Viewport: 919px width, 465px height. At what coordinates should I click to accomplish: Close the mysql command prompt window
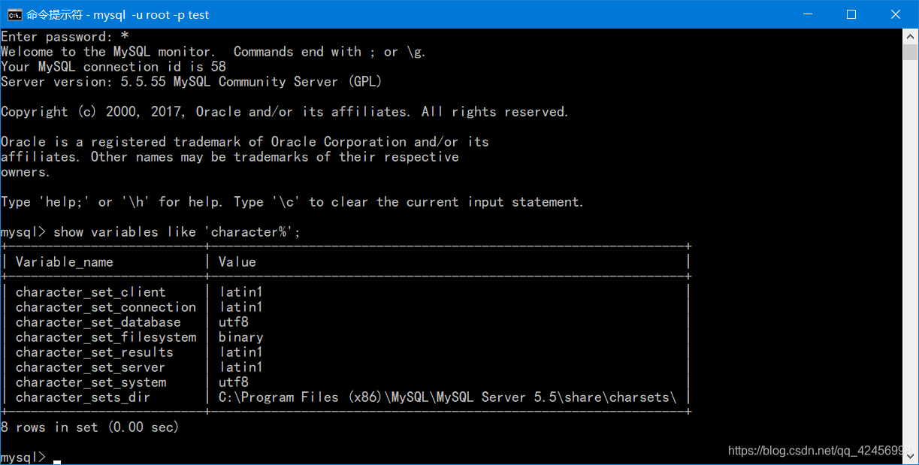point(896,14)
